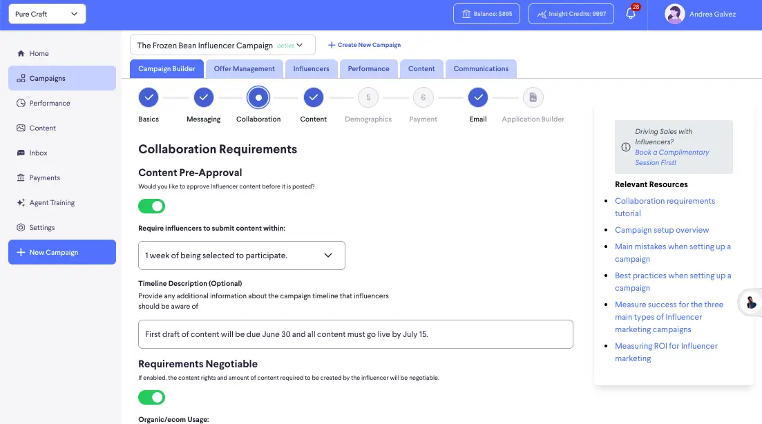Click the Campaigns sidebar icon
Image resolution: width=762 pixels, height=424 pixels.
(21, 78)
